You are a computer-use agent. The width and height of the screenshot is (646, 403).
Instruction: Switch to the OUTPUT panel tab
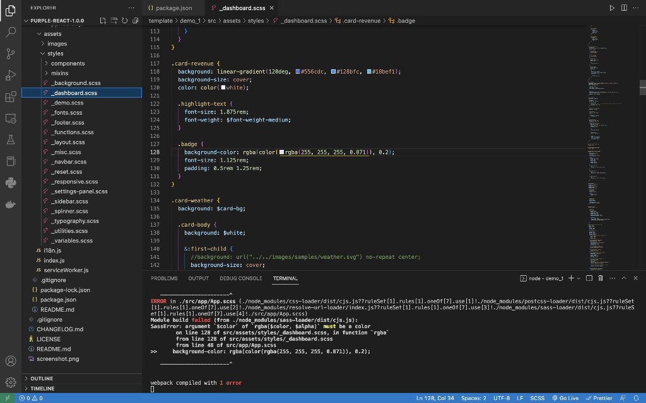199,278
